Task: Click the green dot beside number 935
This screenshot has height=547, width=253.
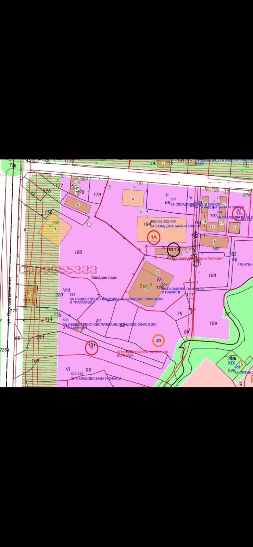Action: 51,226
